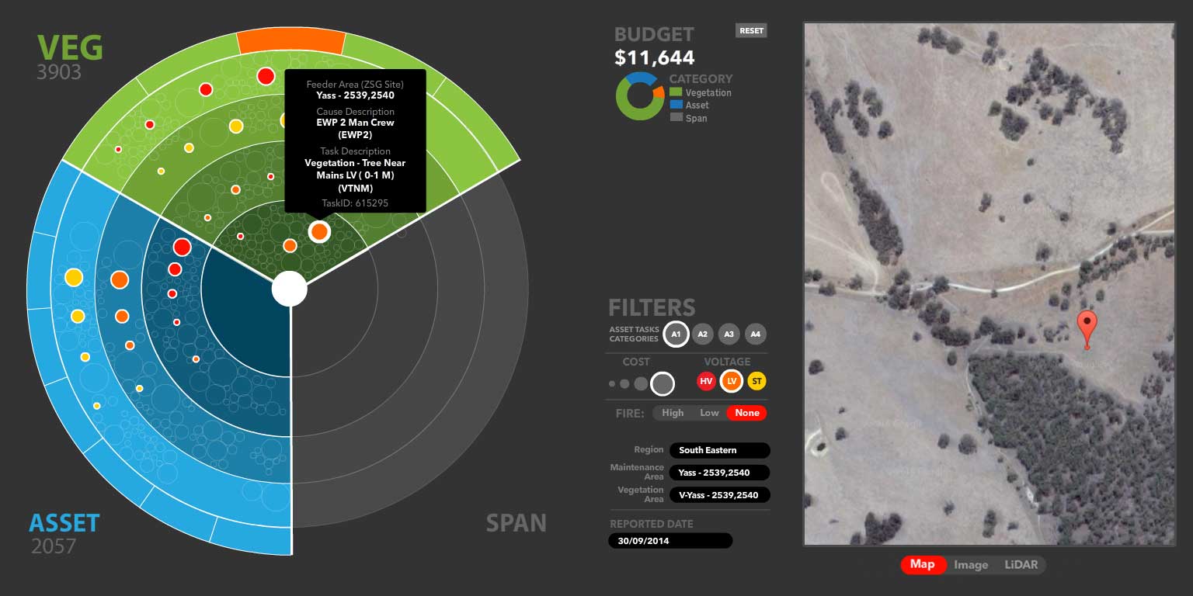Select fire filter None option
Viewport: 1193px width, 596px height.
pyautogui.click(x=746, y=413)
